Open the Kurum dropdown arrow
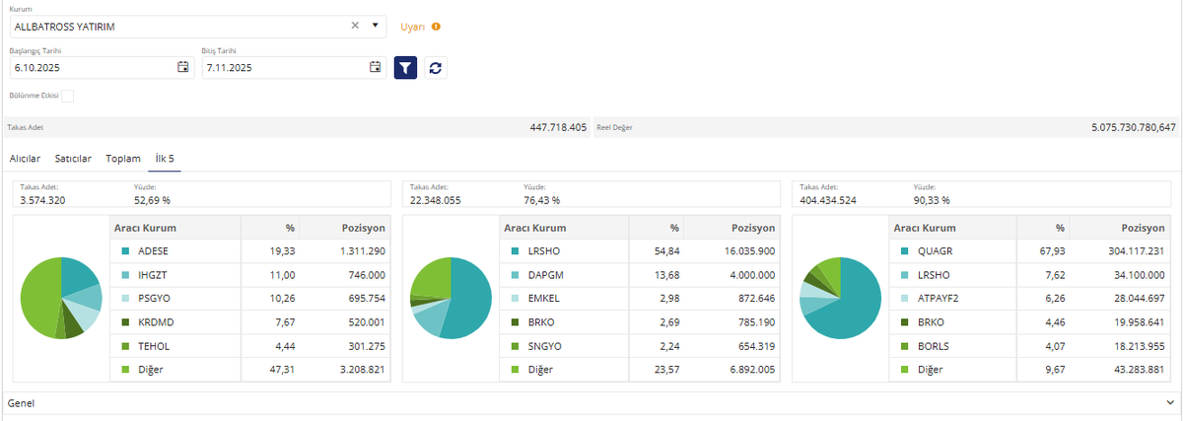Image resolution: width=1183 pixels, height=421 pixels. [376, 26]
